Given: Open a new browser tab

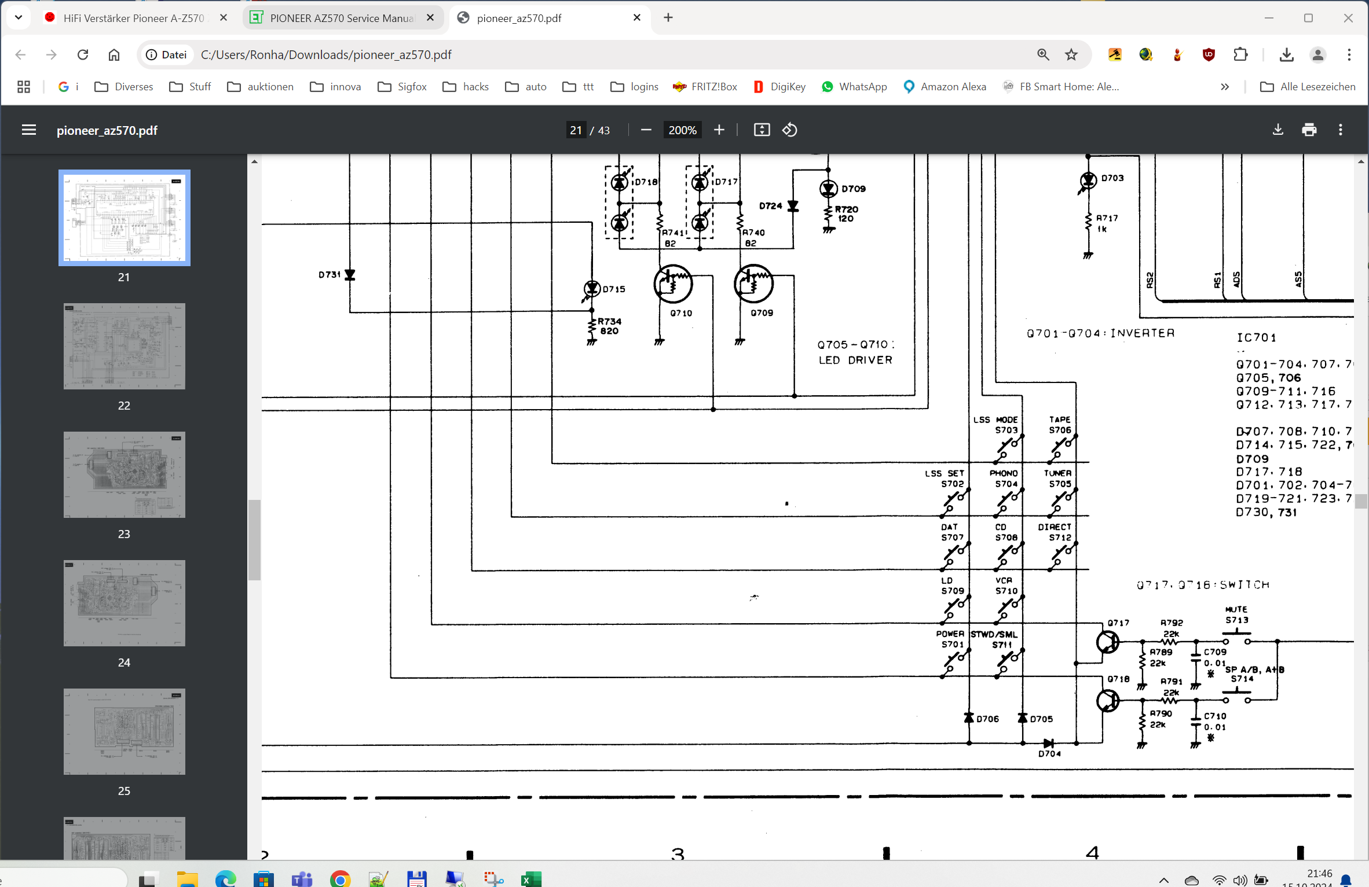Looking at the screenshot, I should [x=668, y=18].
